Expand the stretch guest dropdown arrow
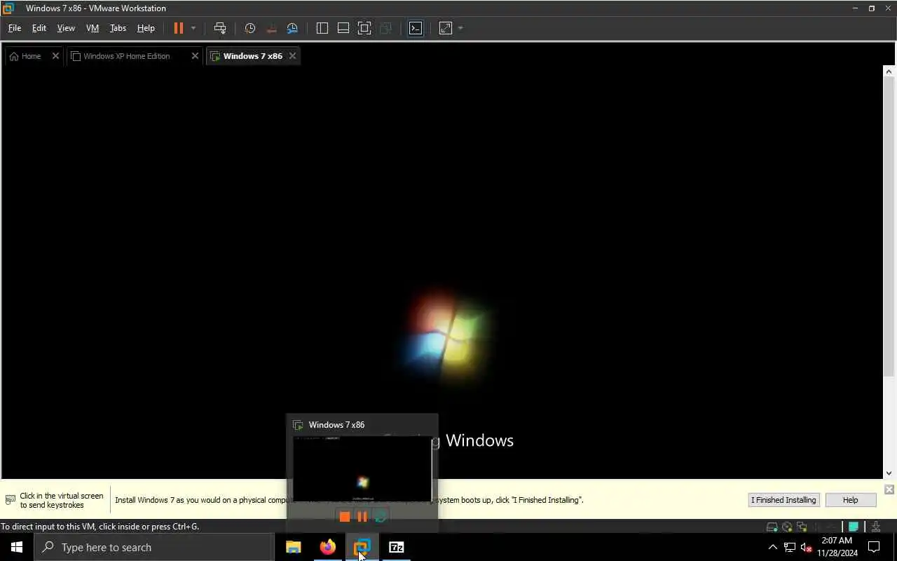The image size is (897, 561). [x=460, y=28]
